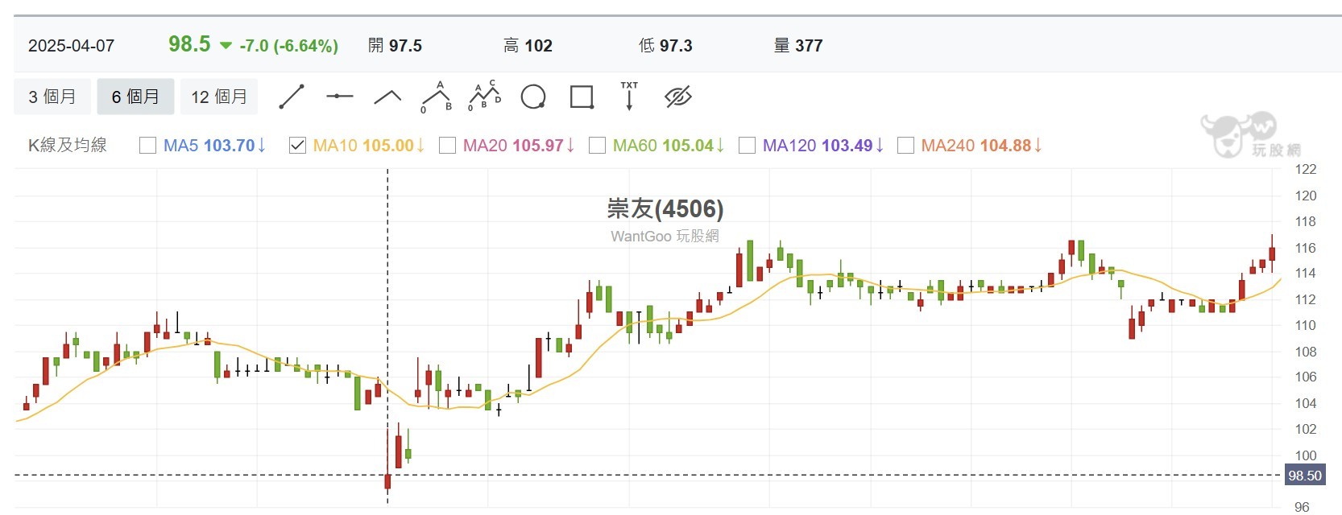Click the change value -7.0 (-6.64%)
Image resolution: width=1342 pixels, height=515 pixels.
pyautogui.click(x=288, y=46)
